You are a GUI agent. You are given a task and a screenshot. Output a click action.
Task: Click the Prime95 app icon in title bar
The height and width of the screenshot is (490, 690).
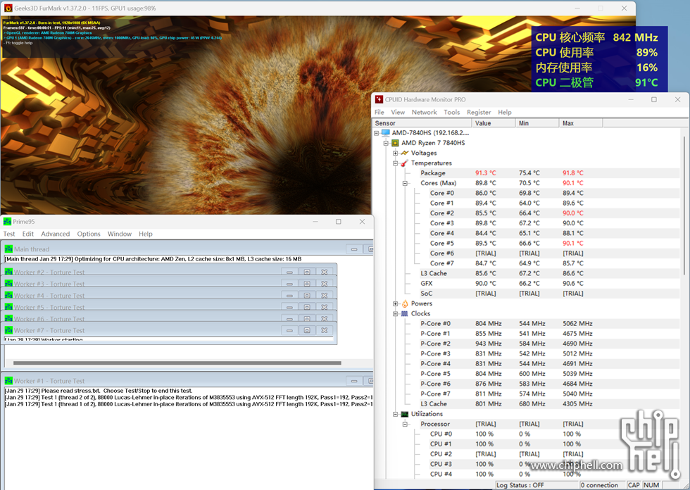[7, 221]
